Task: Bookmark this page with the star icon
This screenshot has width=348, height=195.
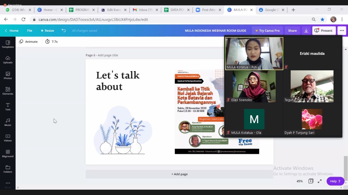Action: [322, 19]
